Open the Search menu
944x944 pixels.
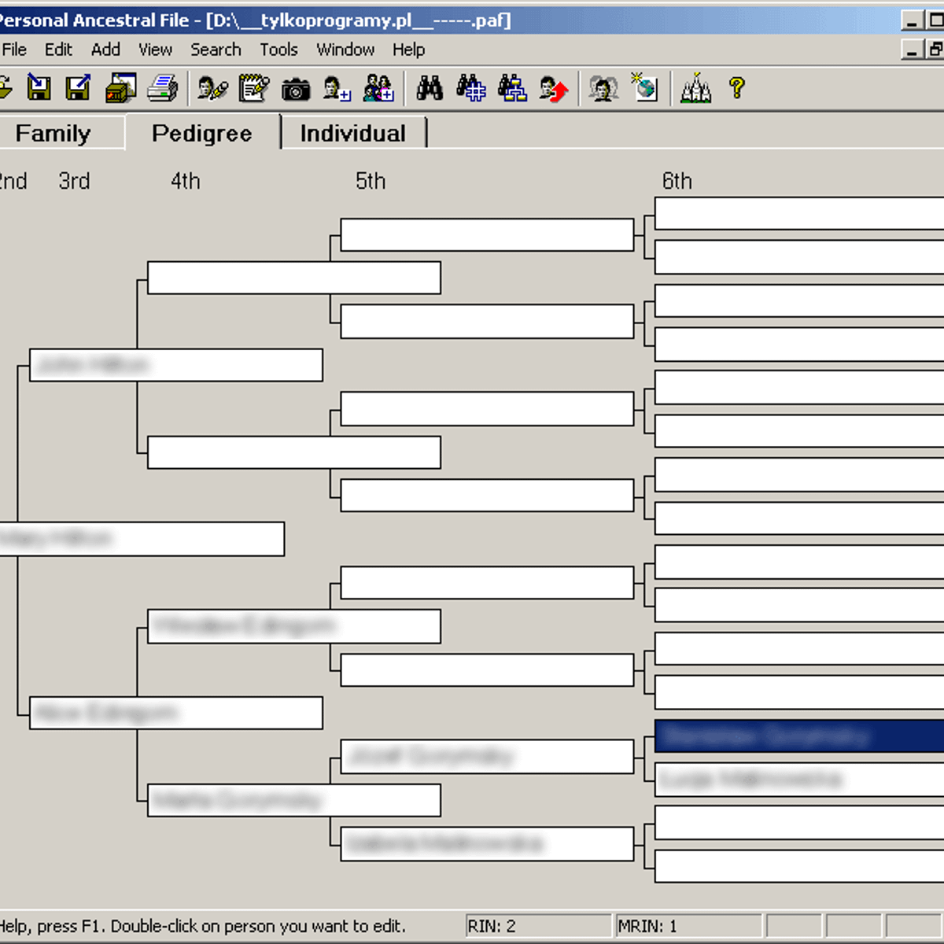tap(216, 50)
